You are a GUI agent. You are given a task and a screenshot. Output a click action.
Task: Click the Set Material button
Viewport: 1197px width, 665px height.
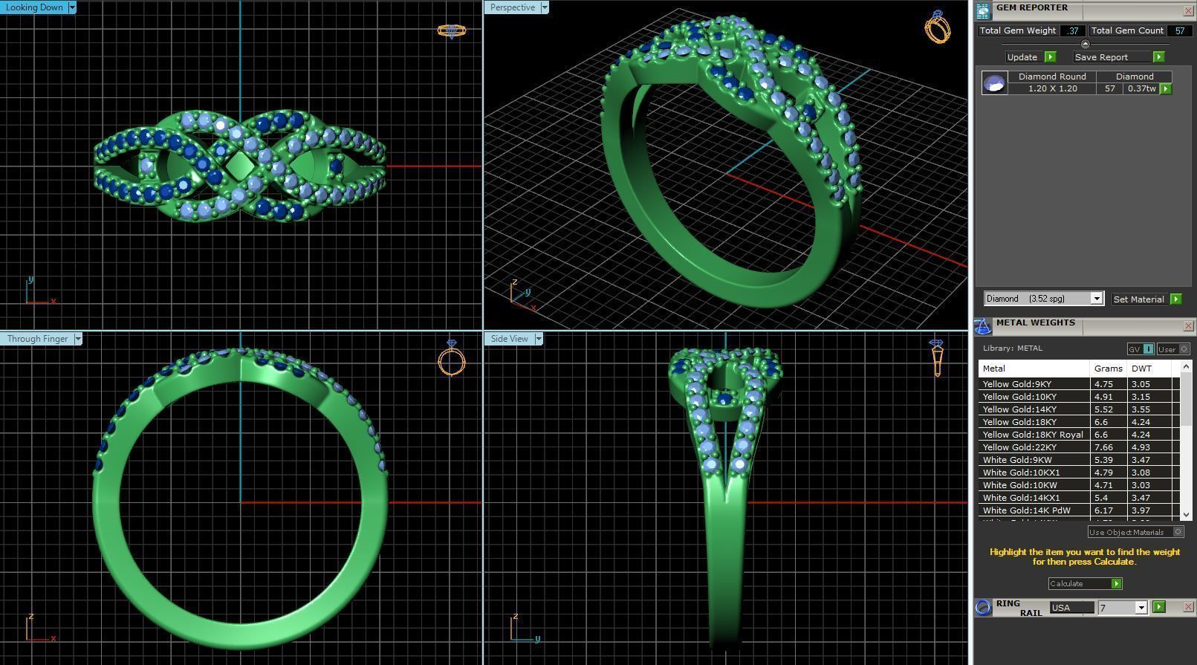pos(1139,299)
